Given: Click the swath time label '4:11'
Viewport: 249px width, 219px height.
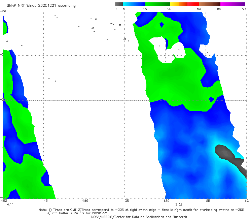Looking at the screenshot, I should [10, 205].
